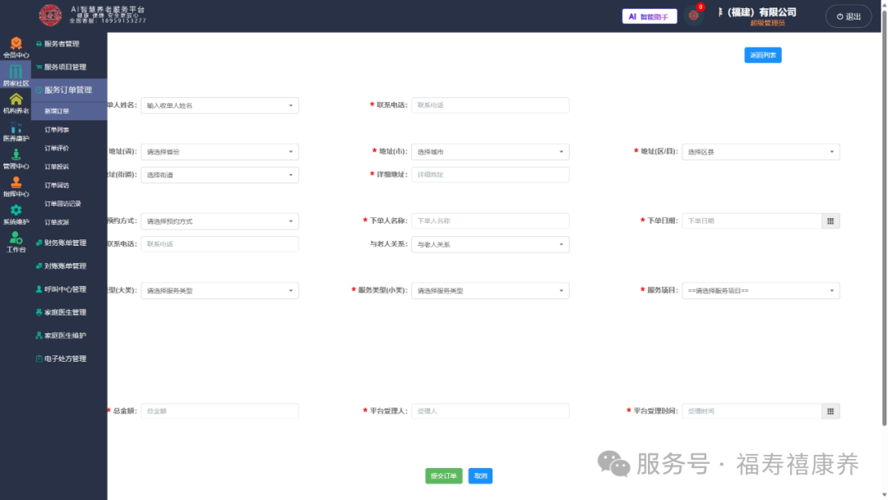888x500 pixels.
Task: Open the 工作台 rail icon
Action: tap(16, 242)
